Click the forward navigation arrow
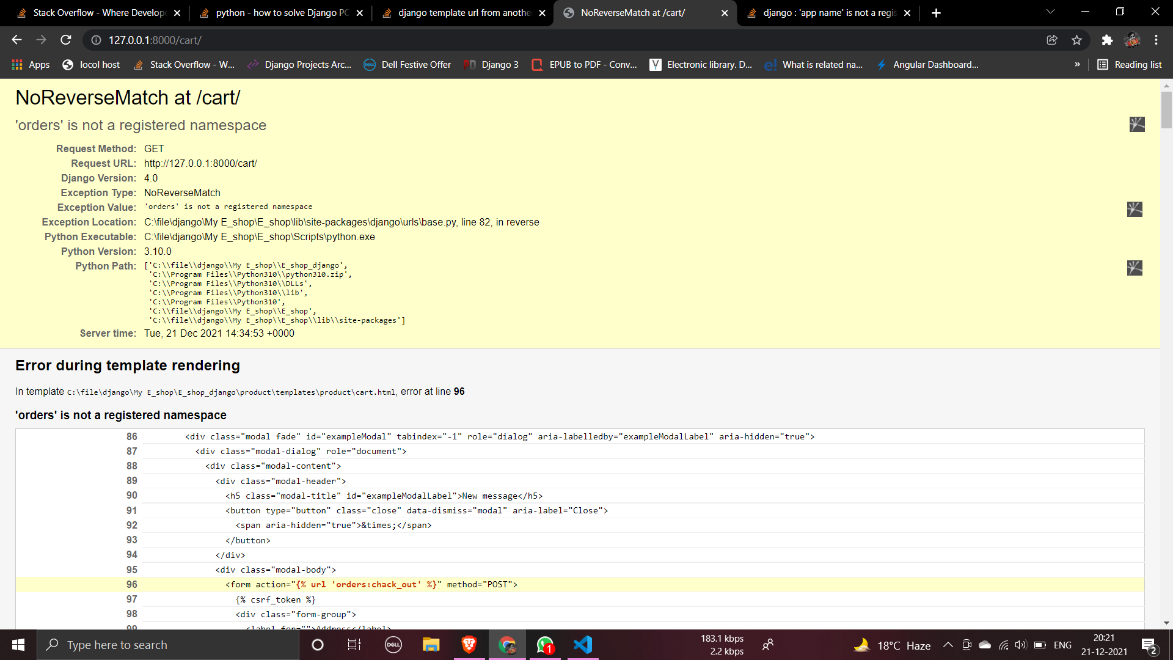The height and width of the screenshot is (660, 1173). [x=41, y=40]
